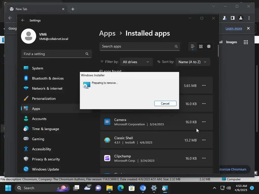Switch to grid view of apps
Image resolution: width=259 pixels, height=194 pixels.
point(201,46)
